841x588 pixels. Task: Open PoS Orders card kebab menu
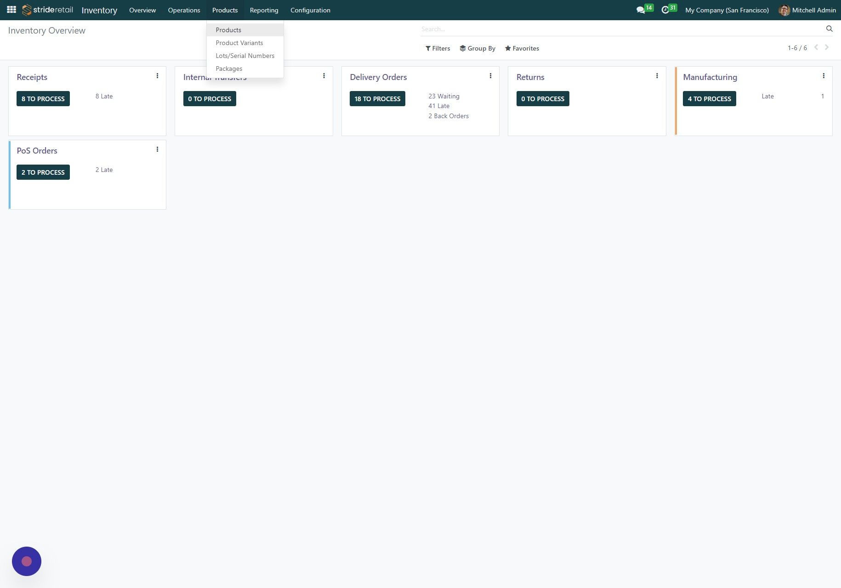tap(157, 149)
